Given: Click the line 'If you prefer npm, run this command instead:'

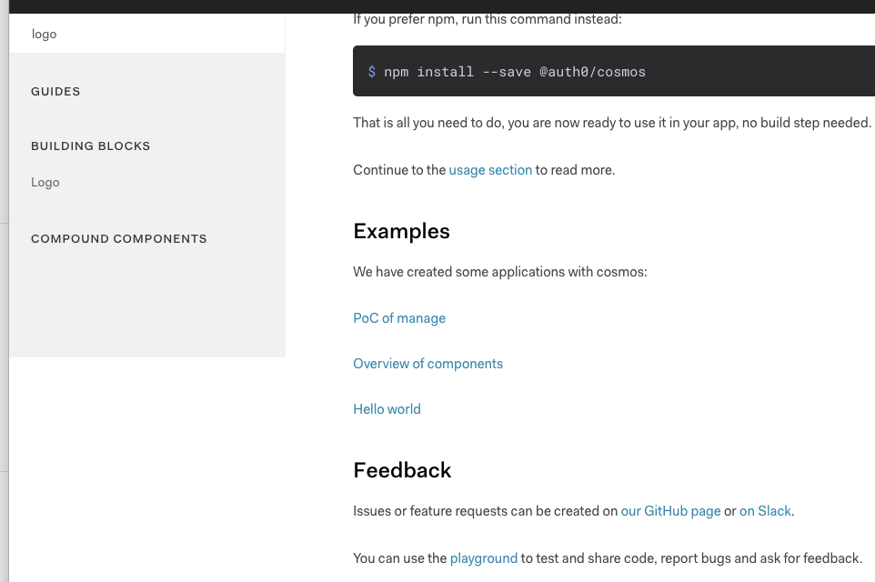Looking at the screenshot, I should click(x=488, y=19).
